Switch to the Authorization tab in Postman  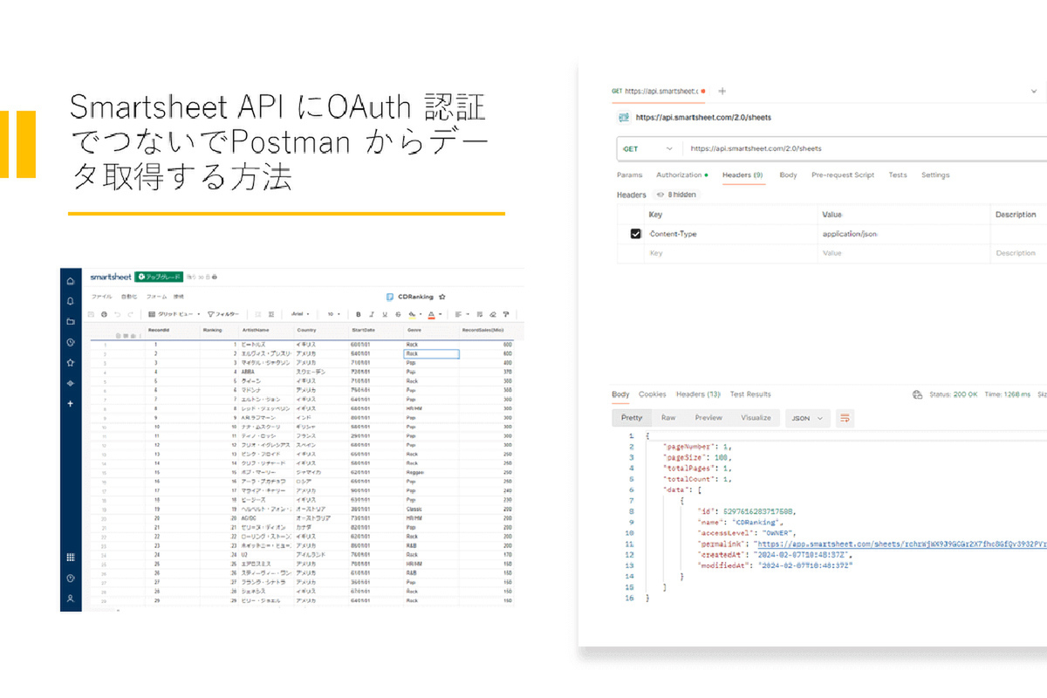point(680,174)
